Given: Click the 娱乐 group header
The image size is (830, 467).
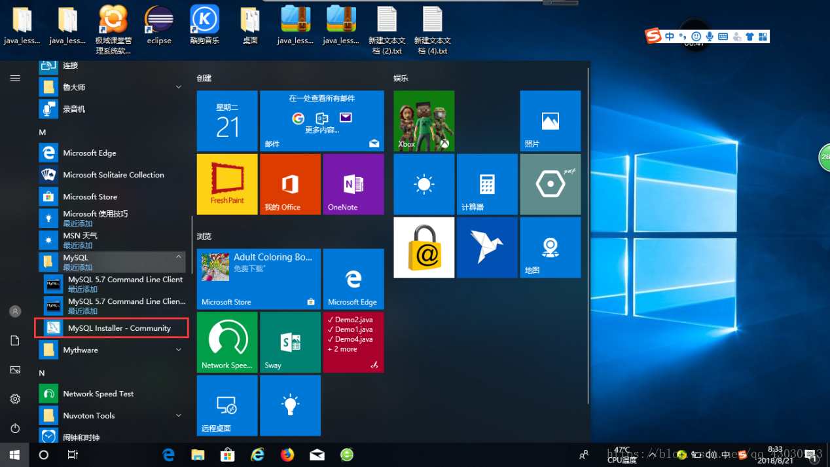Looking at the screenshot, I should (401, 78).
